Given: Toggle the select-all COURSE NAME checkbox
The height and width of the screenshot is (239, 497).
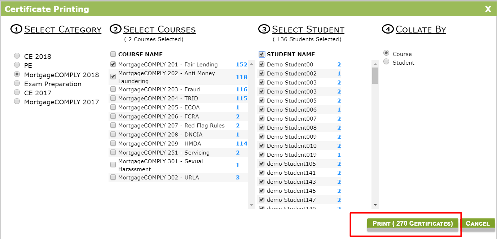Looking at the screenshot, I should [113, 54].
